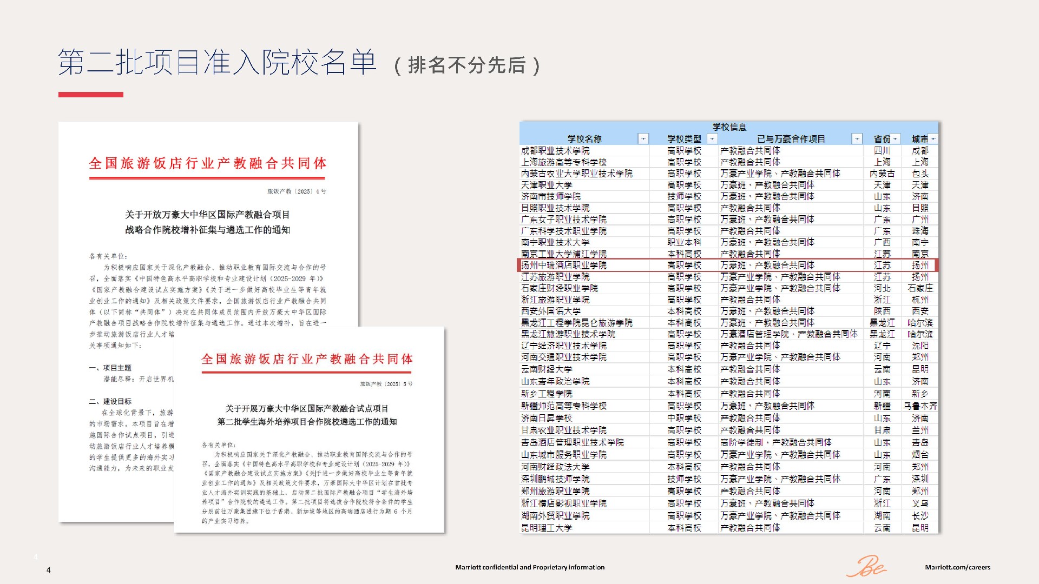Click the Marriott.com/careers link
Image resolution: width=1039 pixels, height=584 pixels.
coord(957,567)
